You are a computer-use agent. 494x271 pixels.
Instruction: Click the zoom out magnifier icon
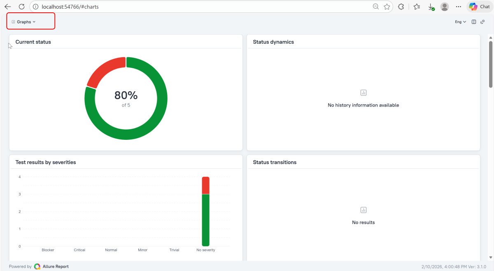click(x=376, y=7)
